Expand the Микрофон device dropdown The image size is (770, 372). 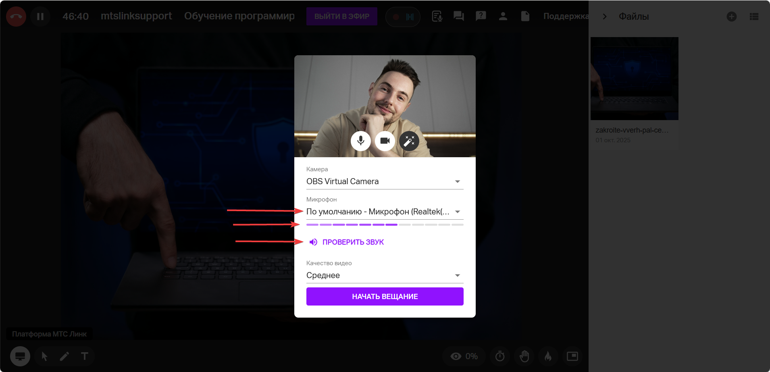[x=385, y=212]
